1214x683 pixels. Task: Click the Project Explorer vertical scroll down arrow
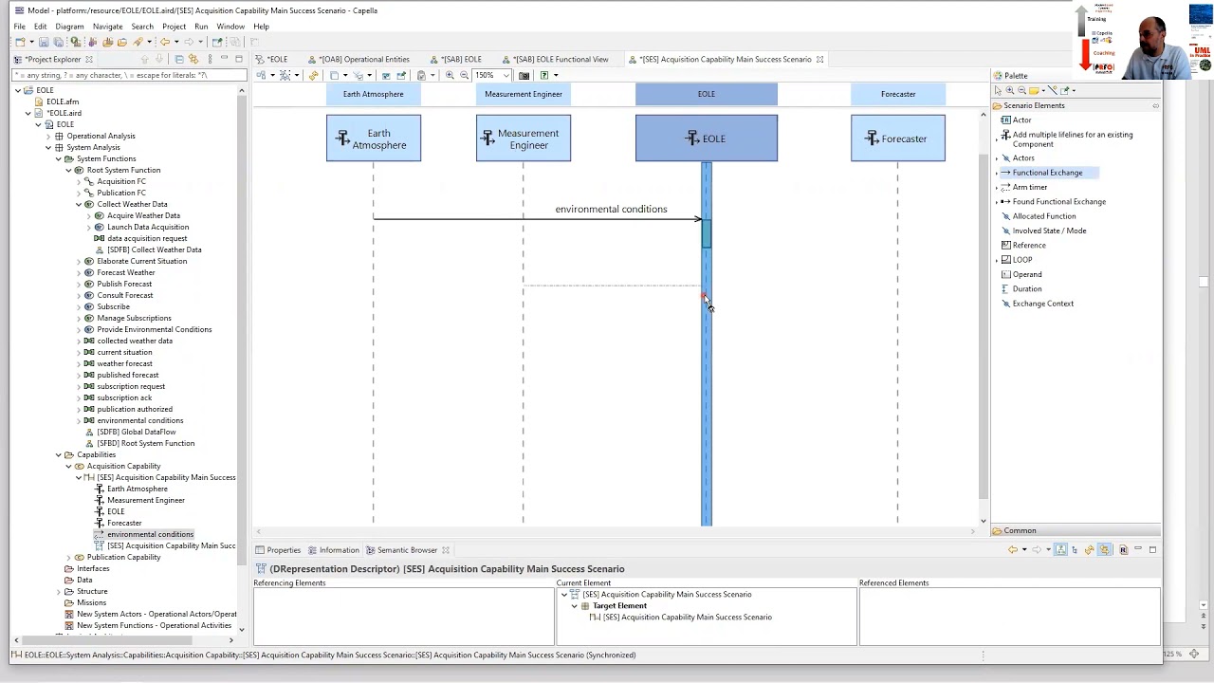(x=241, y=630)
